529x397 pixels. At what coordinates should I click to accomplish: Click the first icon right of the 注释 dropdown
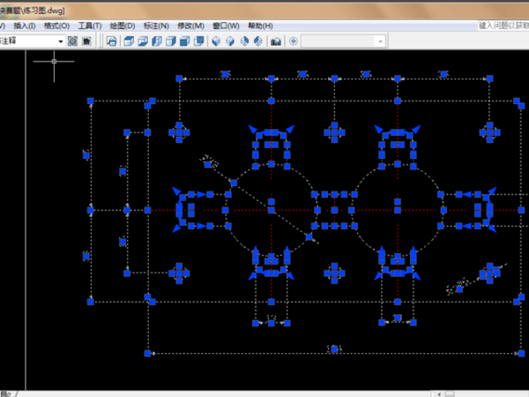click(x=73, y=41)
